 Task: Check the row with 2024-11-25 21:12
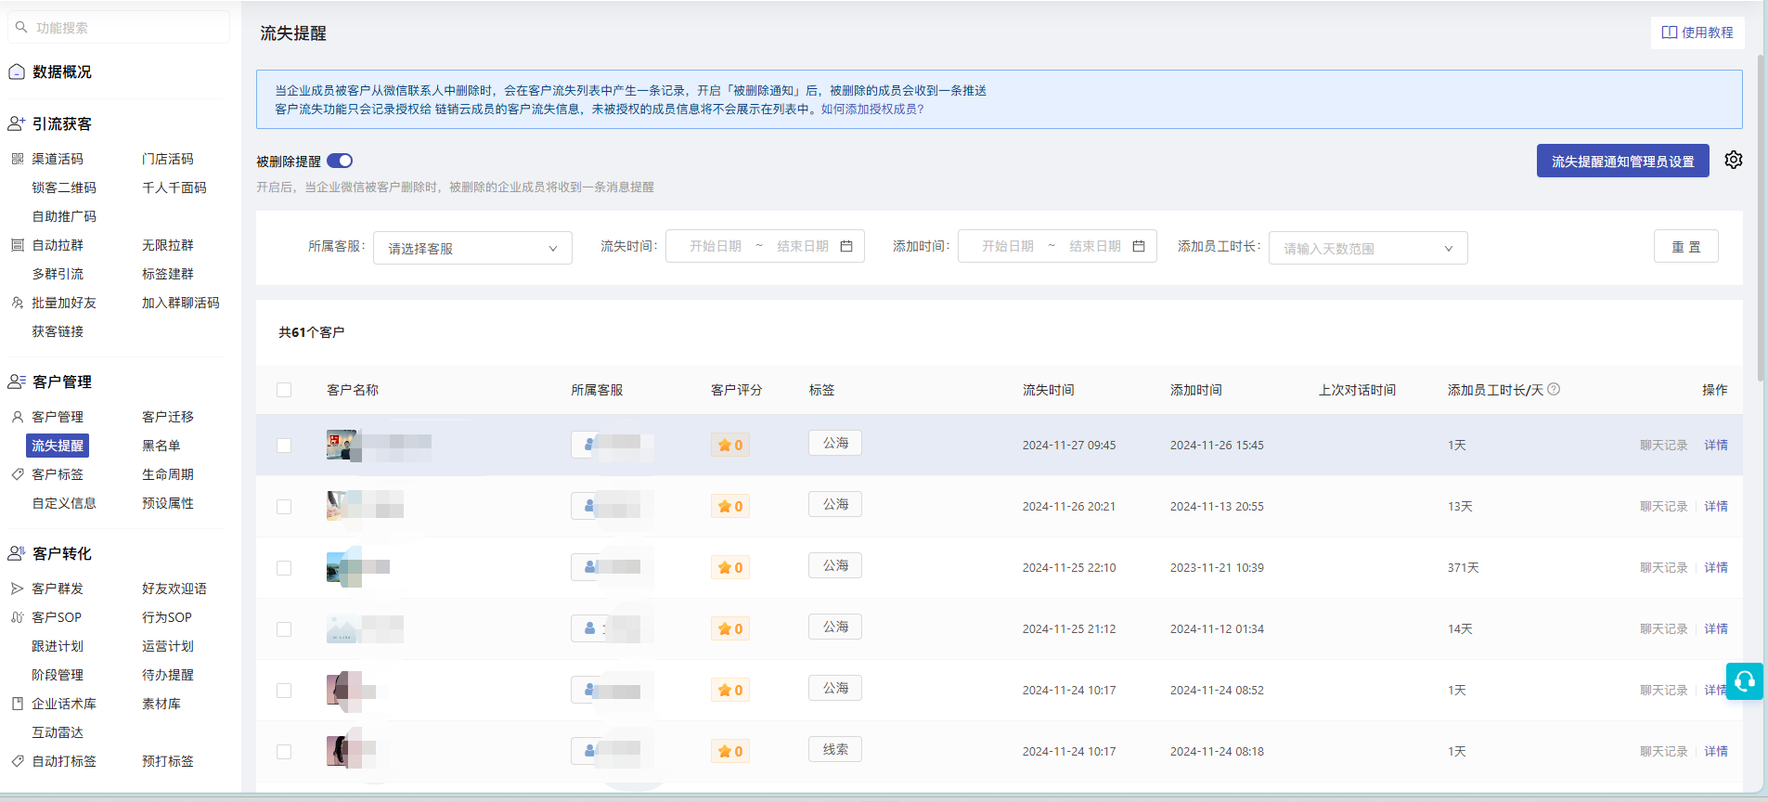tap(284, 629)
